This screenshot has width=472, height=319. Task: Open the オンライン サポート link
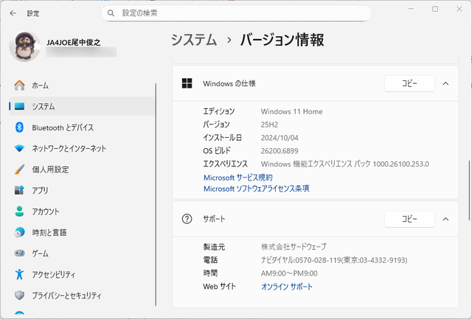[x=287, y=287]
